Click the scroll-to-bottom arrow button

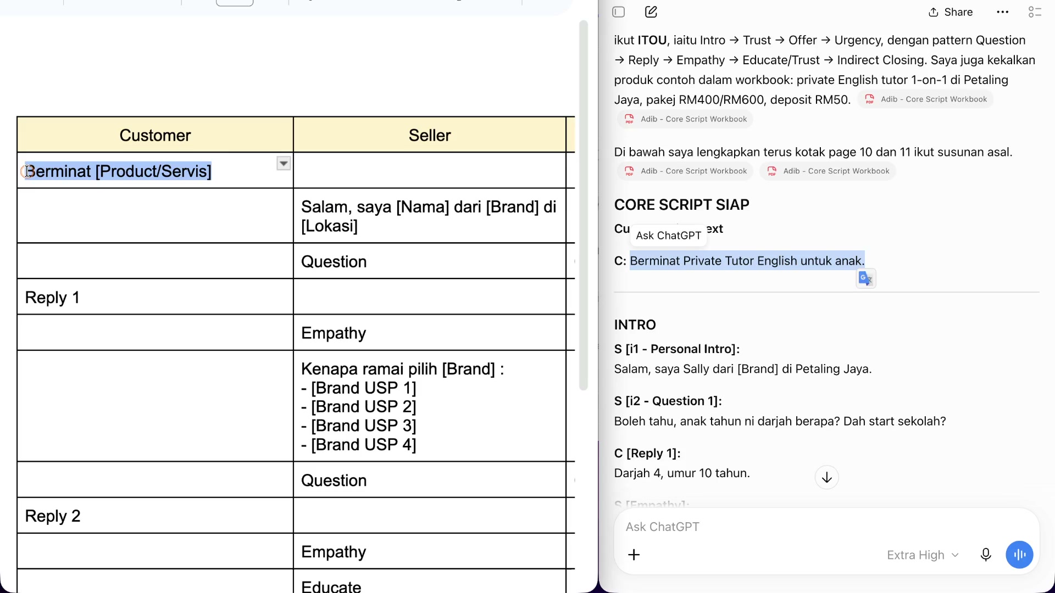pyautogui.click(x=826, y=478)
